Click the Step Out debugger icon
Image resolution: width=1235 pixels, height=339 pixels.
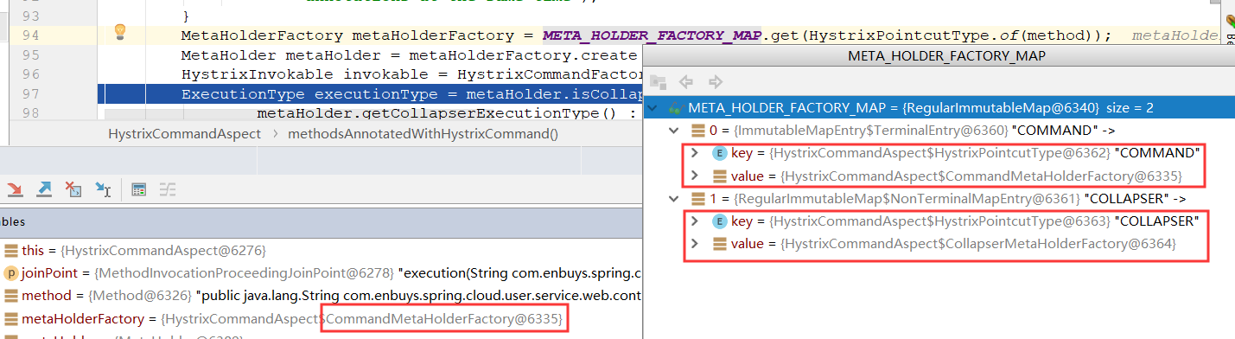(44, 189)
